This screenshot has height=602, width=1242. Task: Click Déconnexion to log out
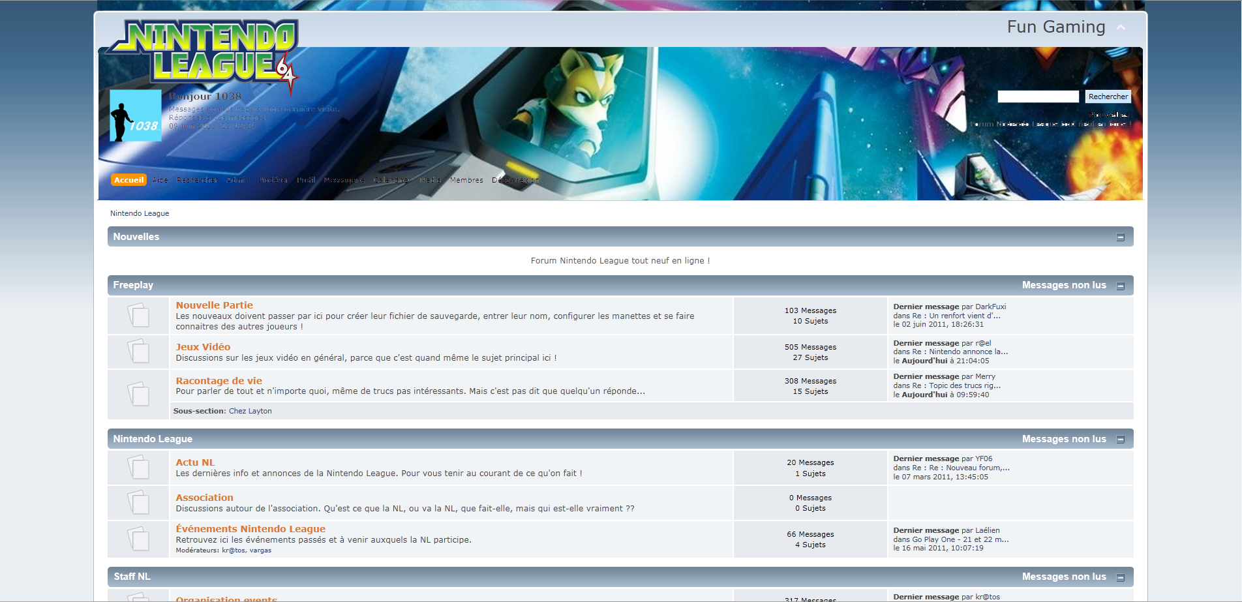pyautogui.click(x=515, y=180)
